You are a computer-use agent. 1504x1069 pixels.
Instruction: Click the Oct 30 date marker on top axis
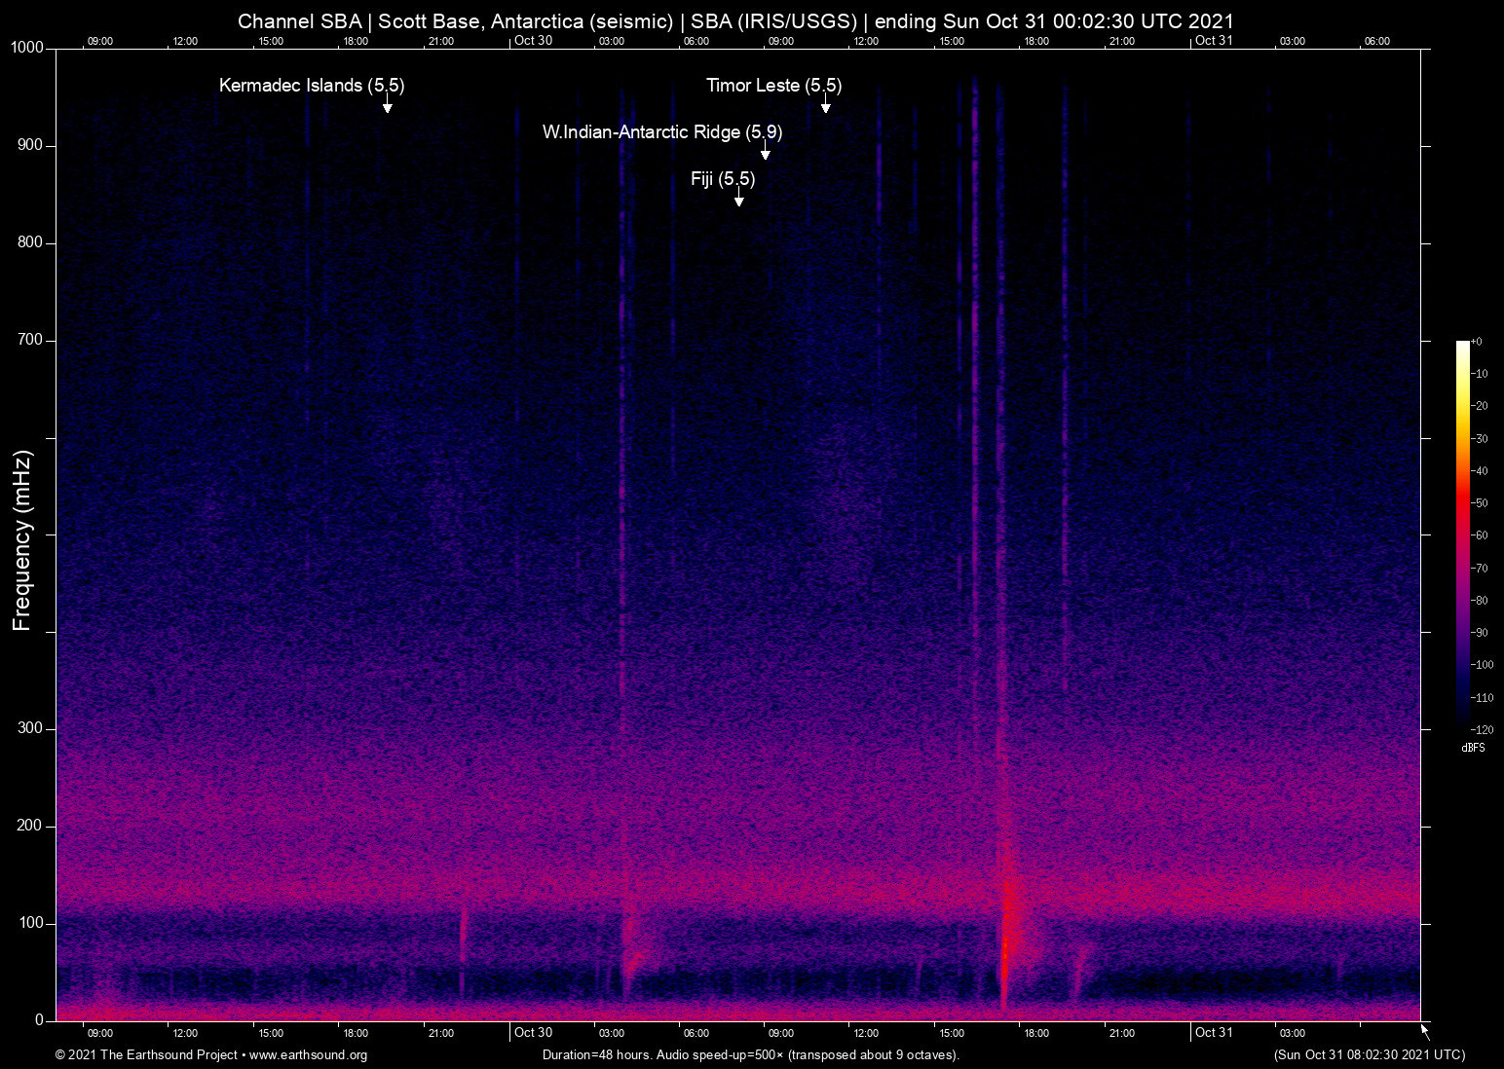pos(533,41)
